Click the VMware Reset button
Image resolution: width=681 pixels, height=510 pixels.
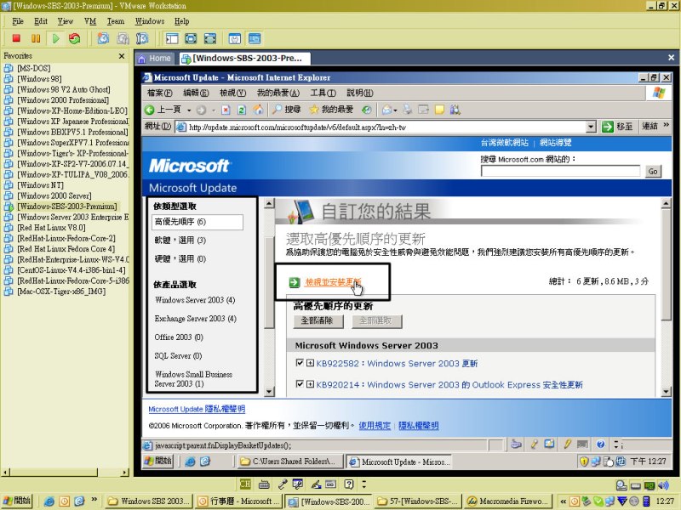(x=75, y=38)
